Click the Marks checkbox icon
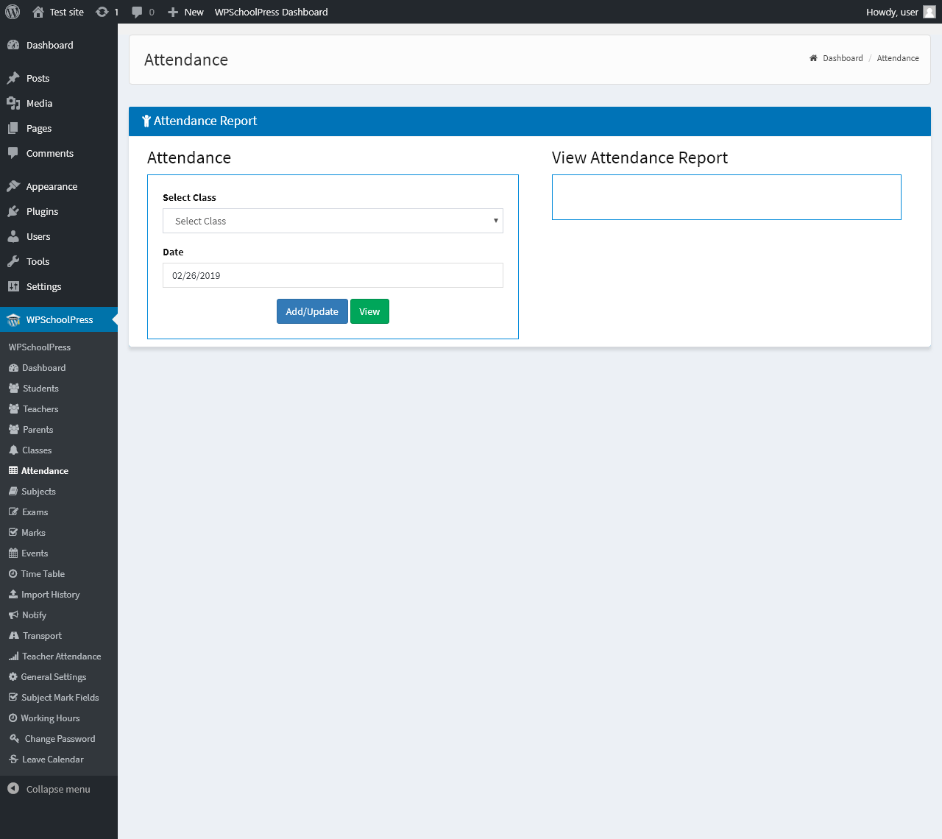 (x=13, y=533)
